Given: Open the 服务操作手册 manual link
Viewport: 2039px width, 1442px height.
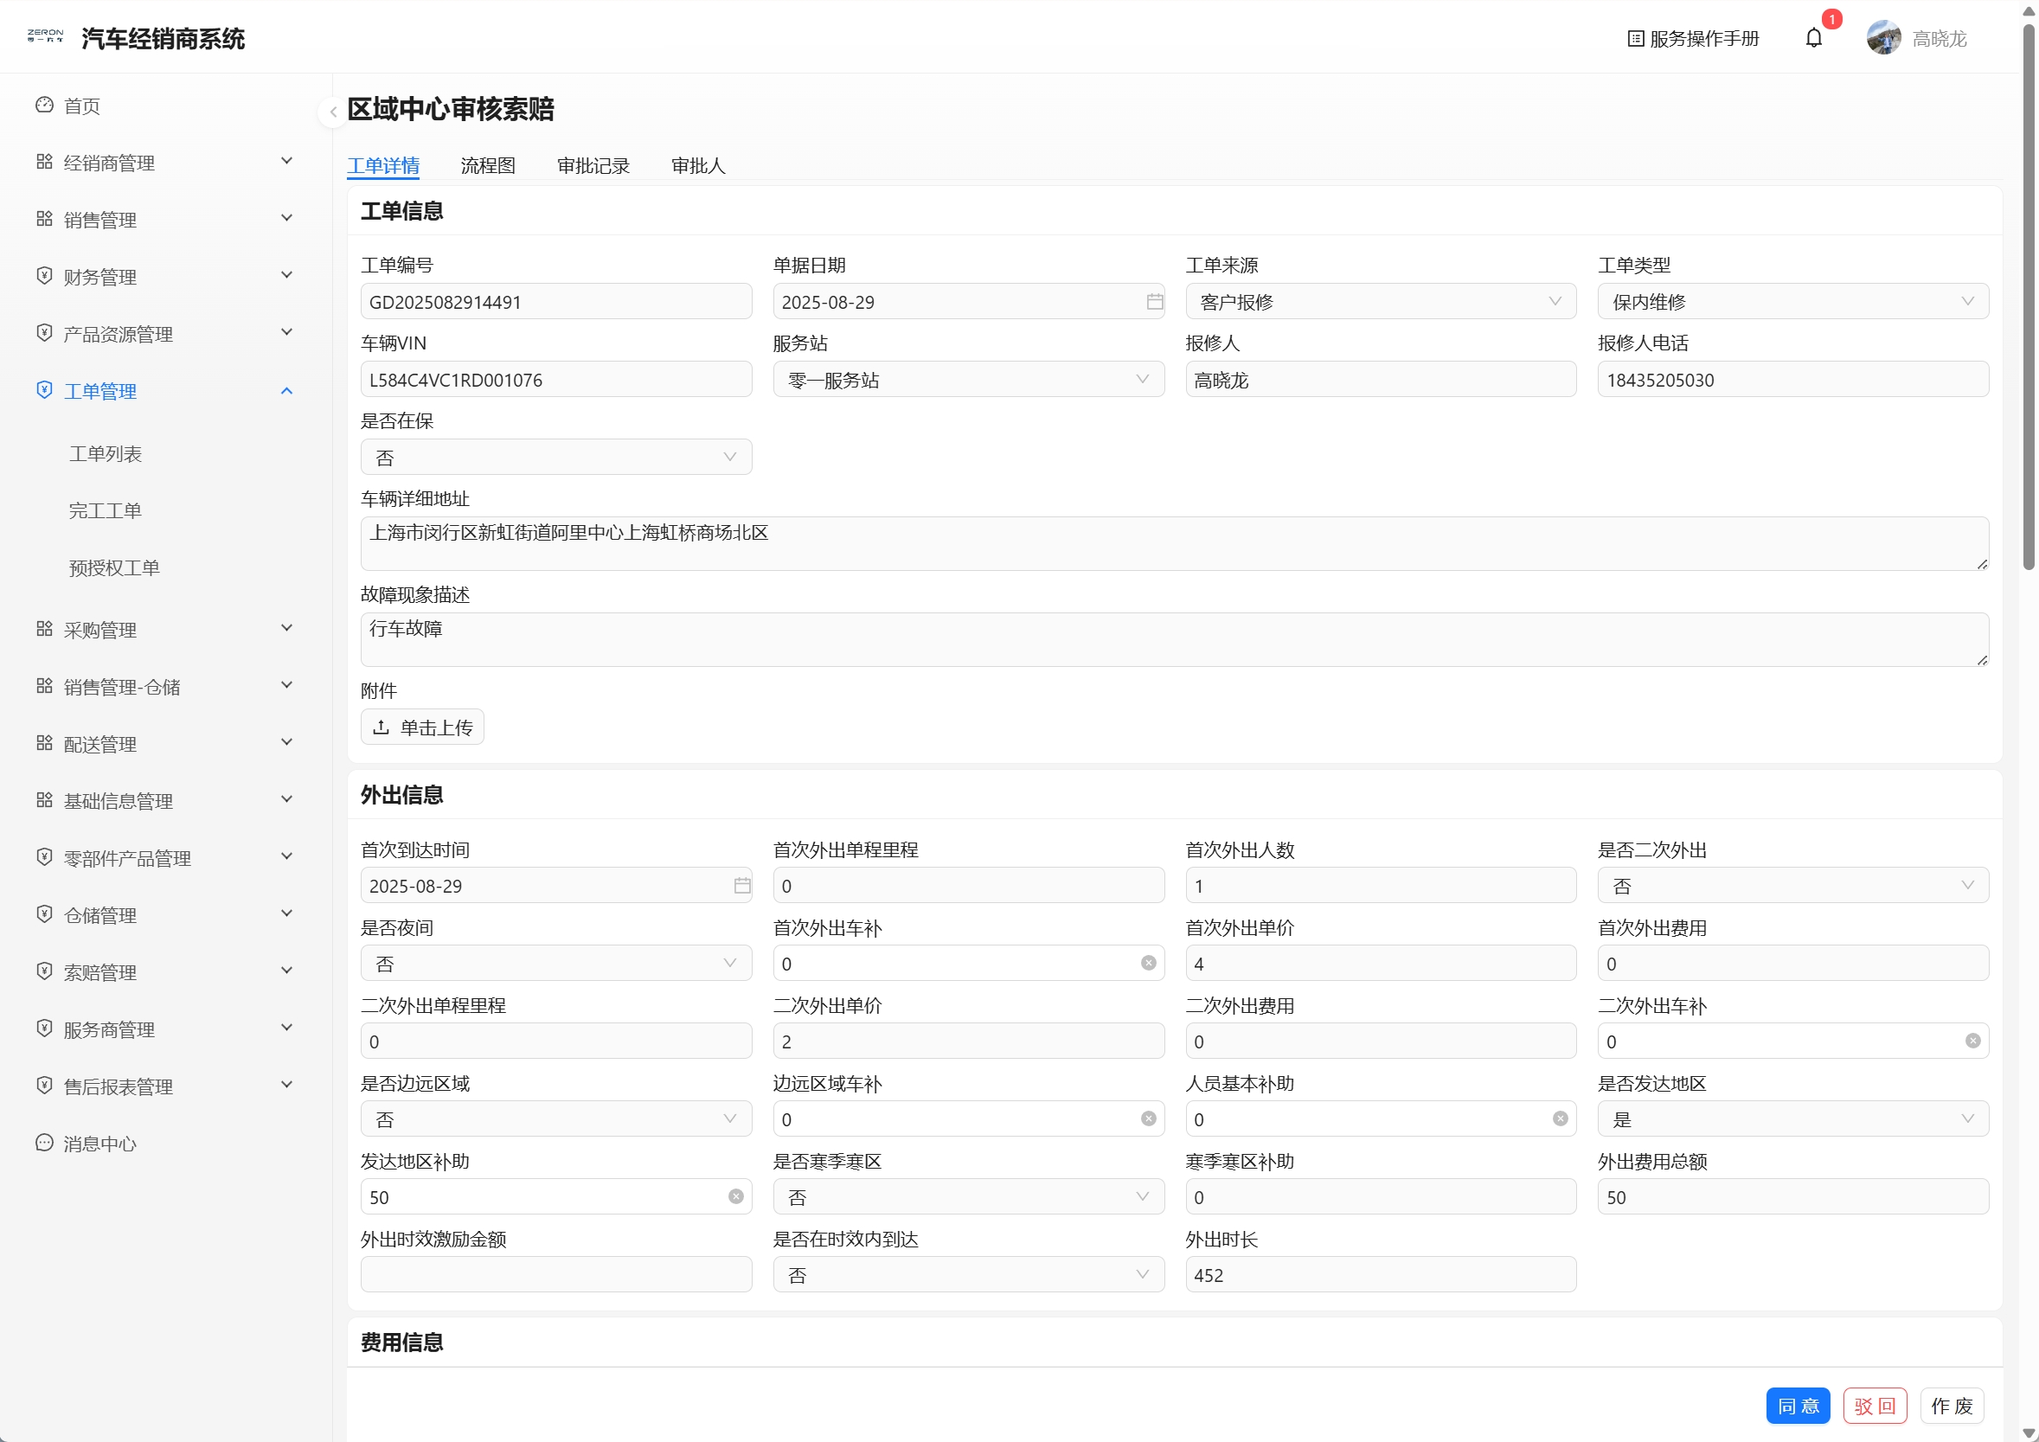Looking at the screenshot, I should (1693, 38).
